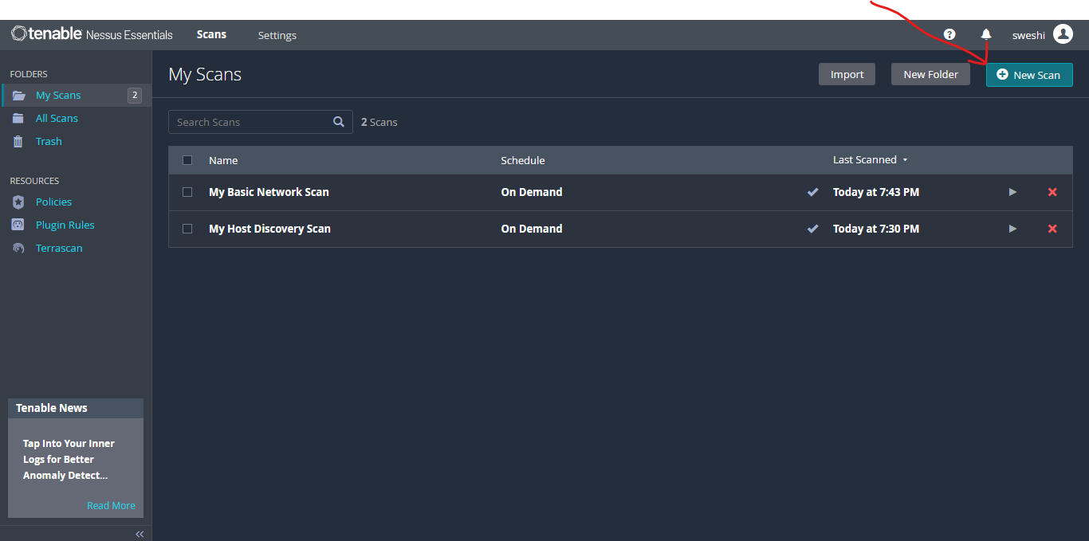Click the help question mark icon
The width and height of the screenshot is (1089, 541).
(x=949, y=34)
